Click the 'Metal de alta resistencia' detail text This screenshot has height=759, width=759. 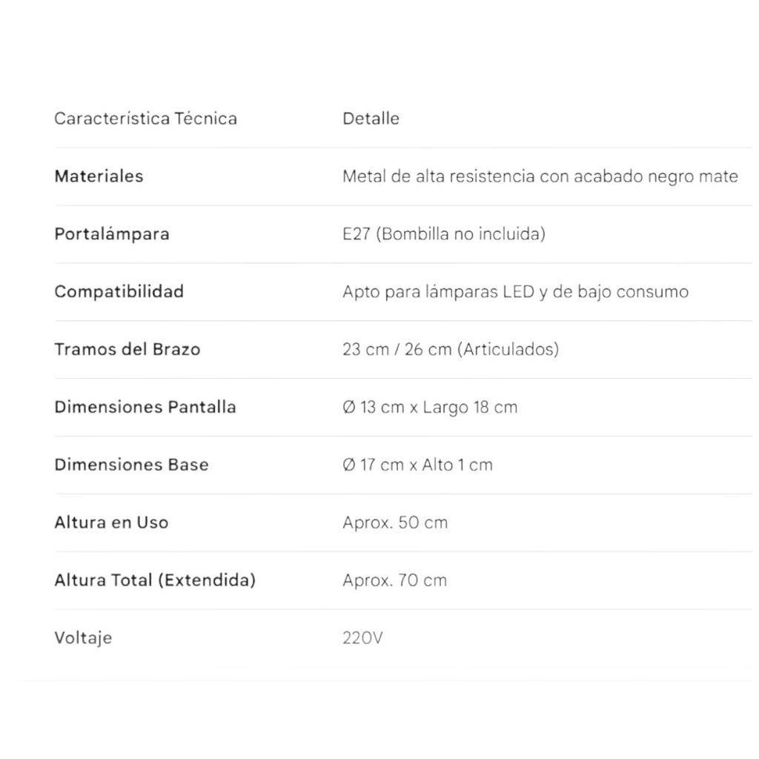coord(540,176)
